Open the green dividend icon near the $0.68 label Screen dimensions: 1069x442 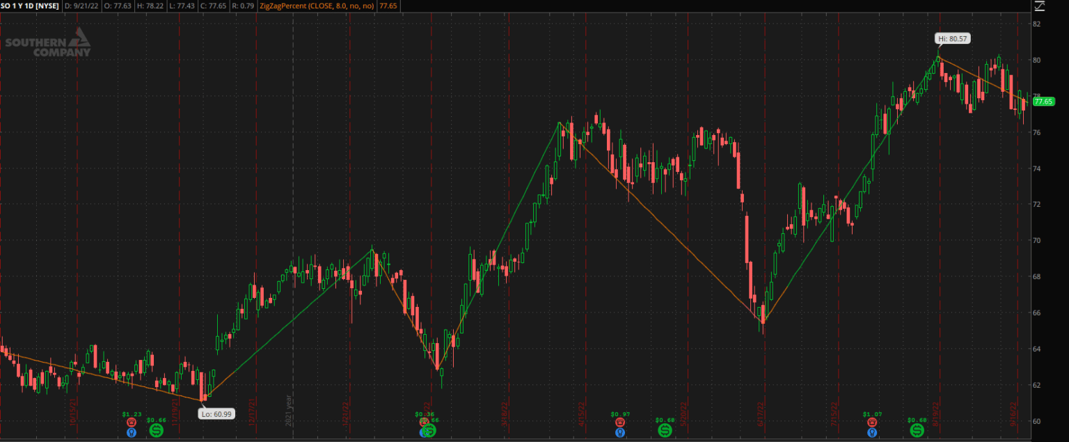pyautogui.click(x=664, y=429)
